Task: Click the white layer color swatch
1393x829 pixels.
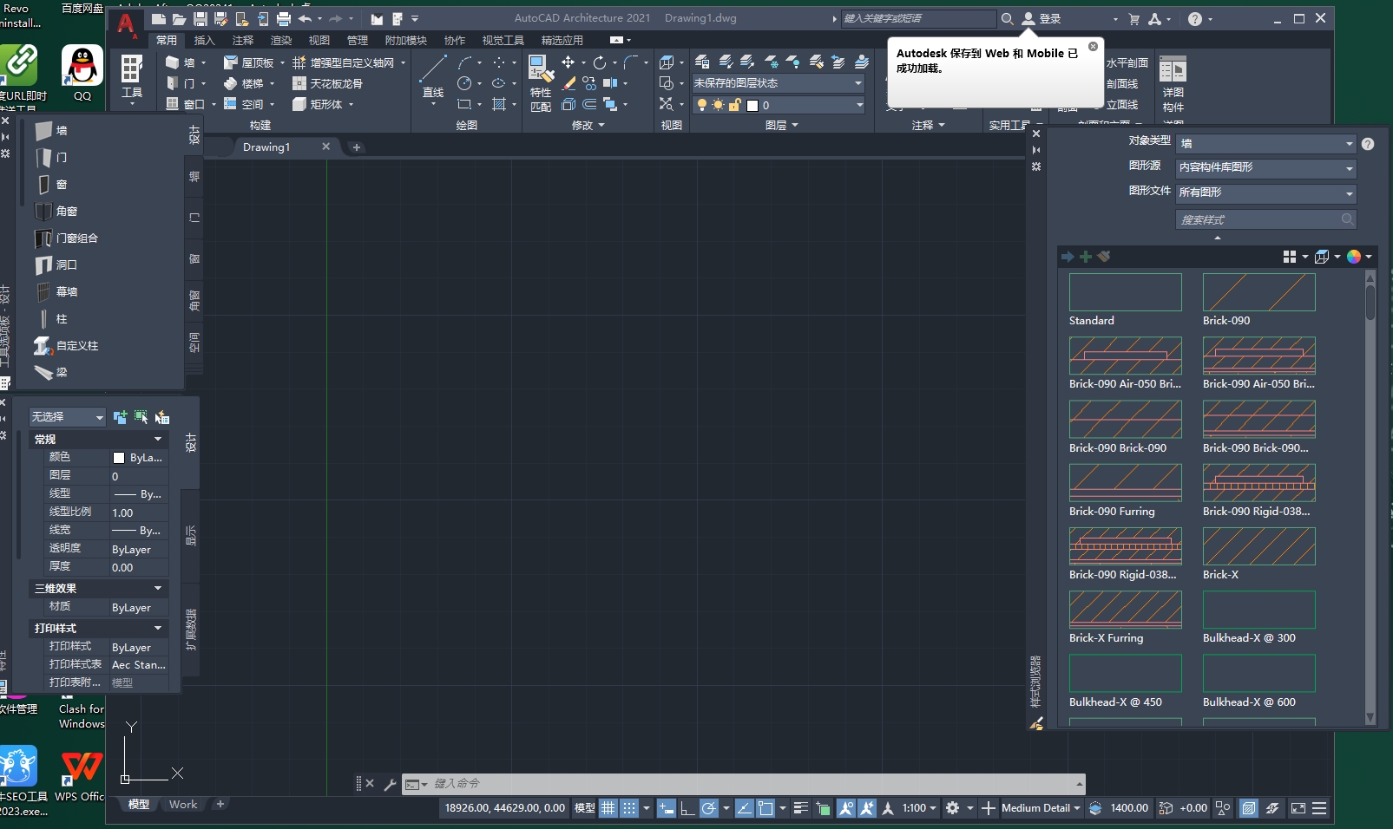Action: pos(754,105)
